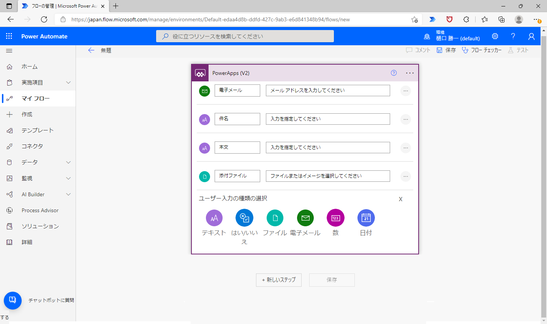Viewport: 547px width, 324px height.
Task: Open the account profile icon in header
Action: 531,36
